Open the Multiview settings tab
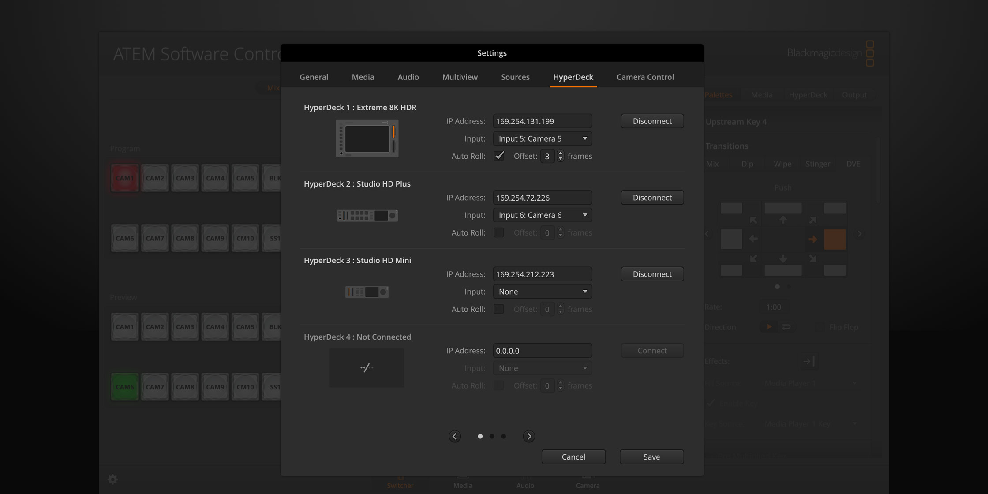 pyautogui.click(x=460, y=77)
